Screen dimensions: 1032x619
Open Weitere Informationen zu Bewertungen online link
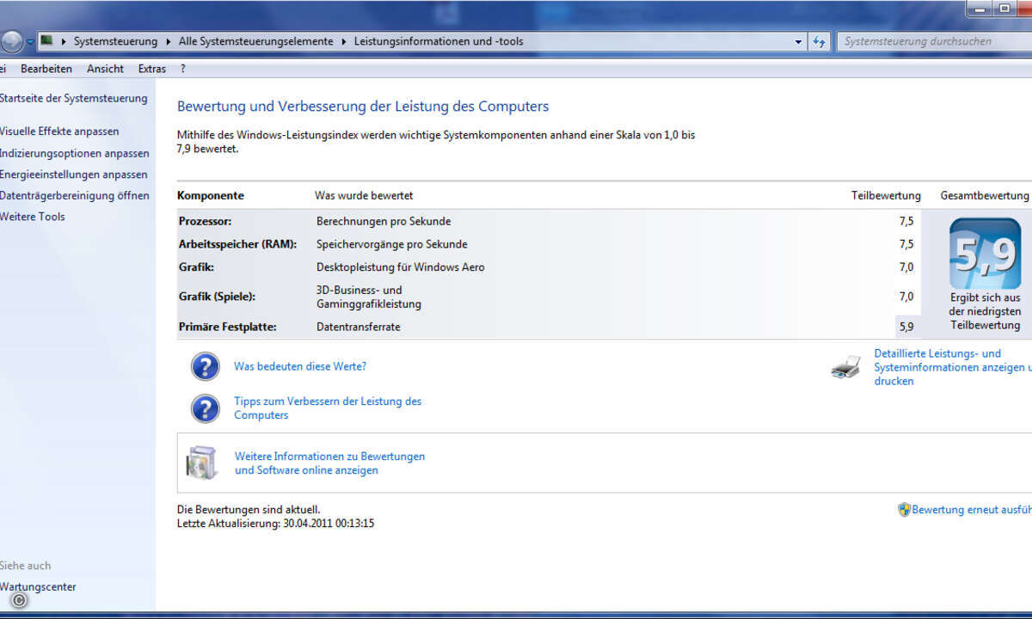(329, 463)
